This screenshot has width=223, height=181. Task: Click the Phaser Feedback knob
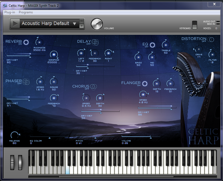(54, 98)
